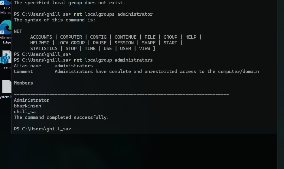Click the "Members" heading in output
This screenshot has height=169, width=284.
click(23, 83)
